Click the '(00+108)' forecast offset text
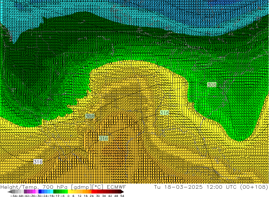 coord(254,187)
